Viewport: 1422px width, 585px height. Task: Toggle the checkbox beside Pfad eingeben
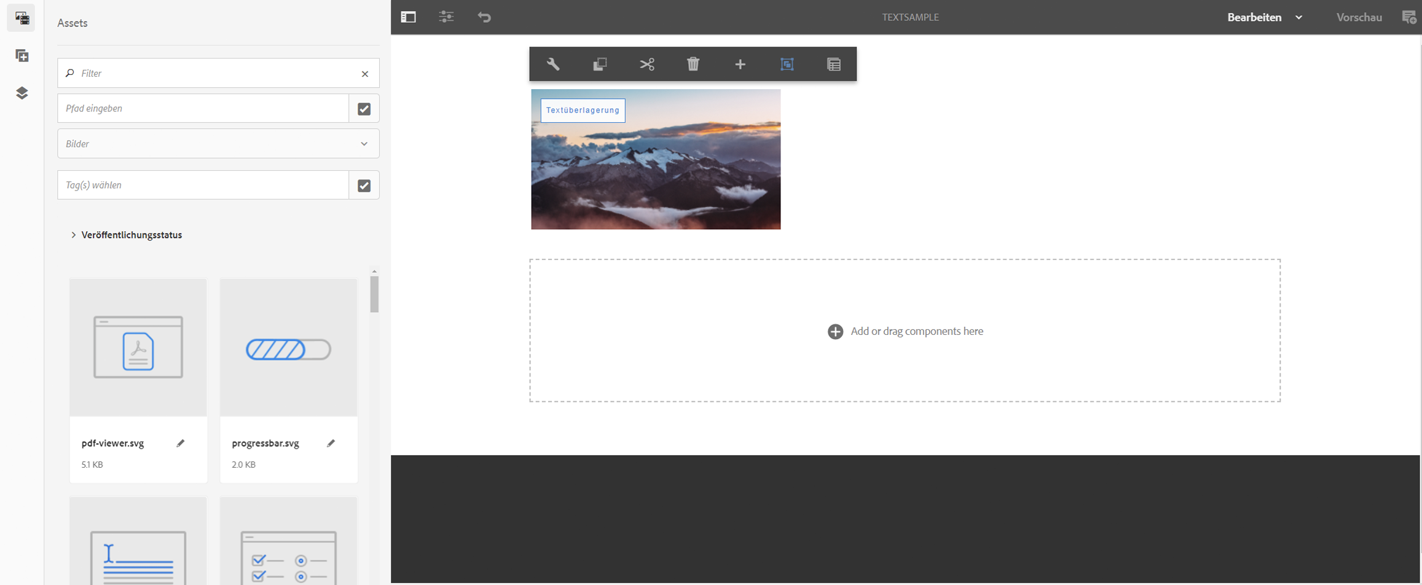364,109
